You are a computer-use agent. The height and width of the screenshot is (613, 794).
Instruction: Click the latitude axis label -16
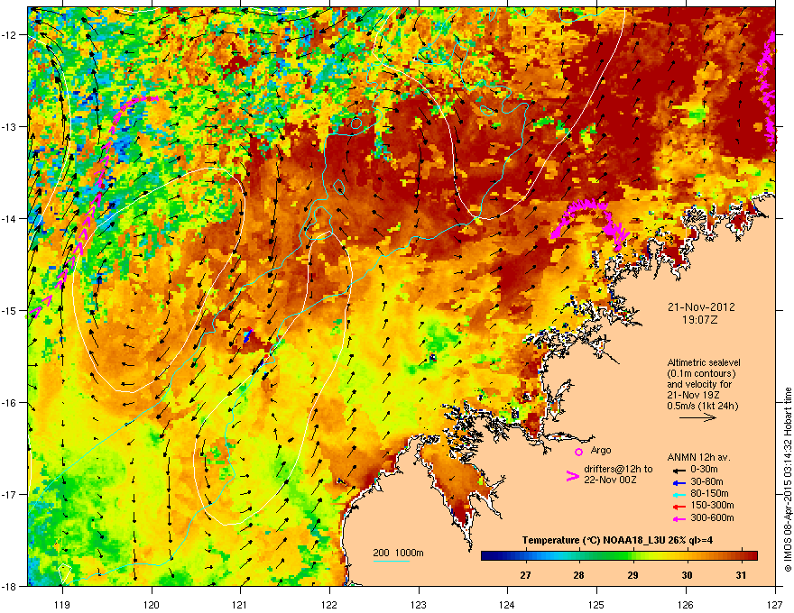(x=10, y=403)
